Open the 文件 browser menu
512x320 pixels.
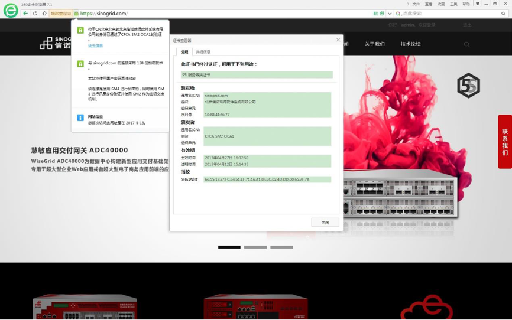(416, 4)
